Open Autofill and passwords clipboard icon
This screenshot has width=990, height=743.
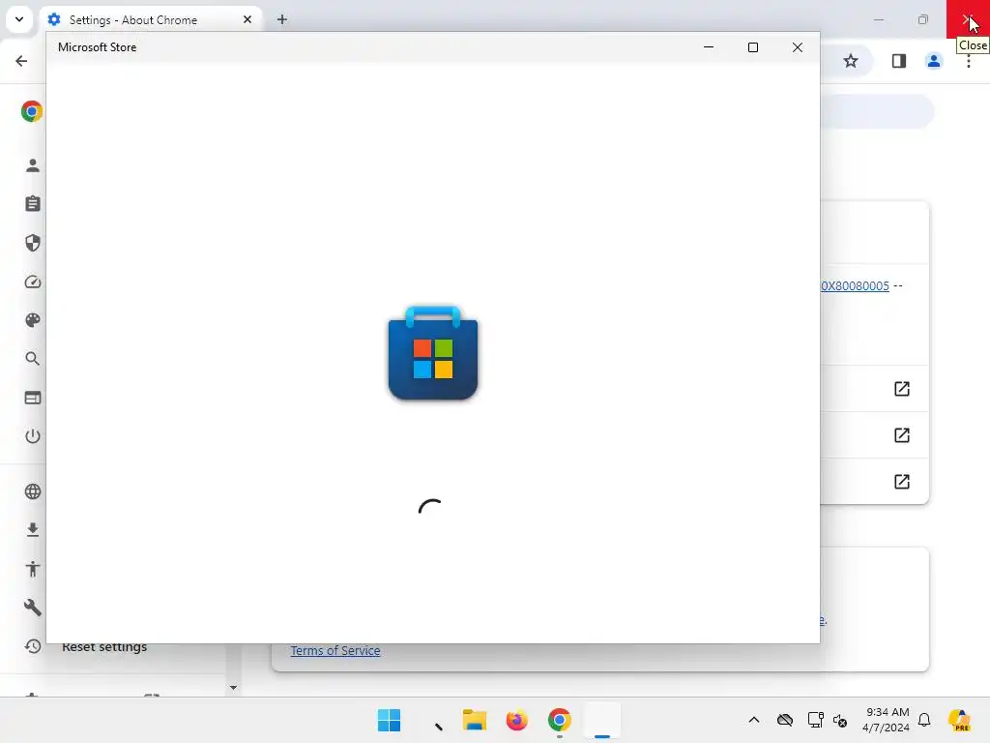33,203
